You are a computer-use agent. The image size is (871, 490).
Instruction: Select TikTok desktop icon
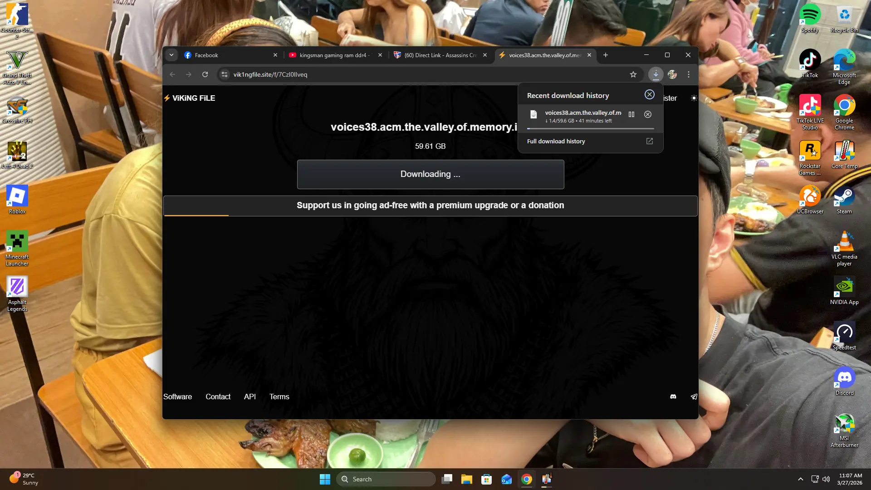point(810,64)
